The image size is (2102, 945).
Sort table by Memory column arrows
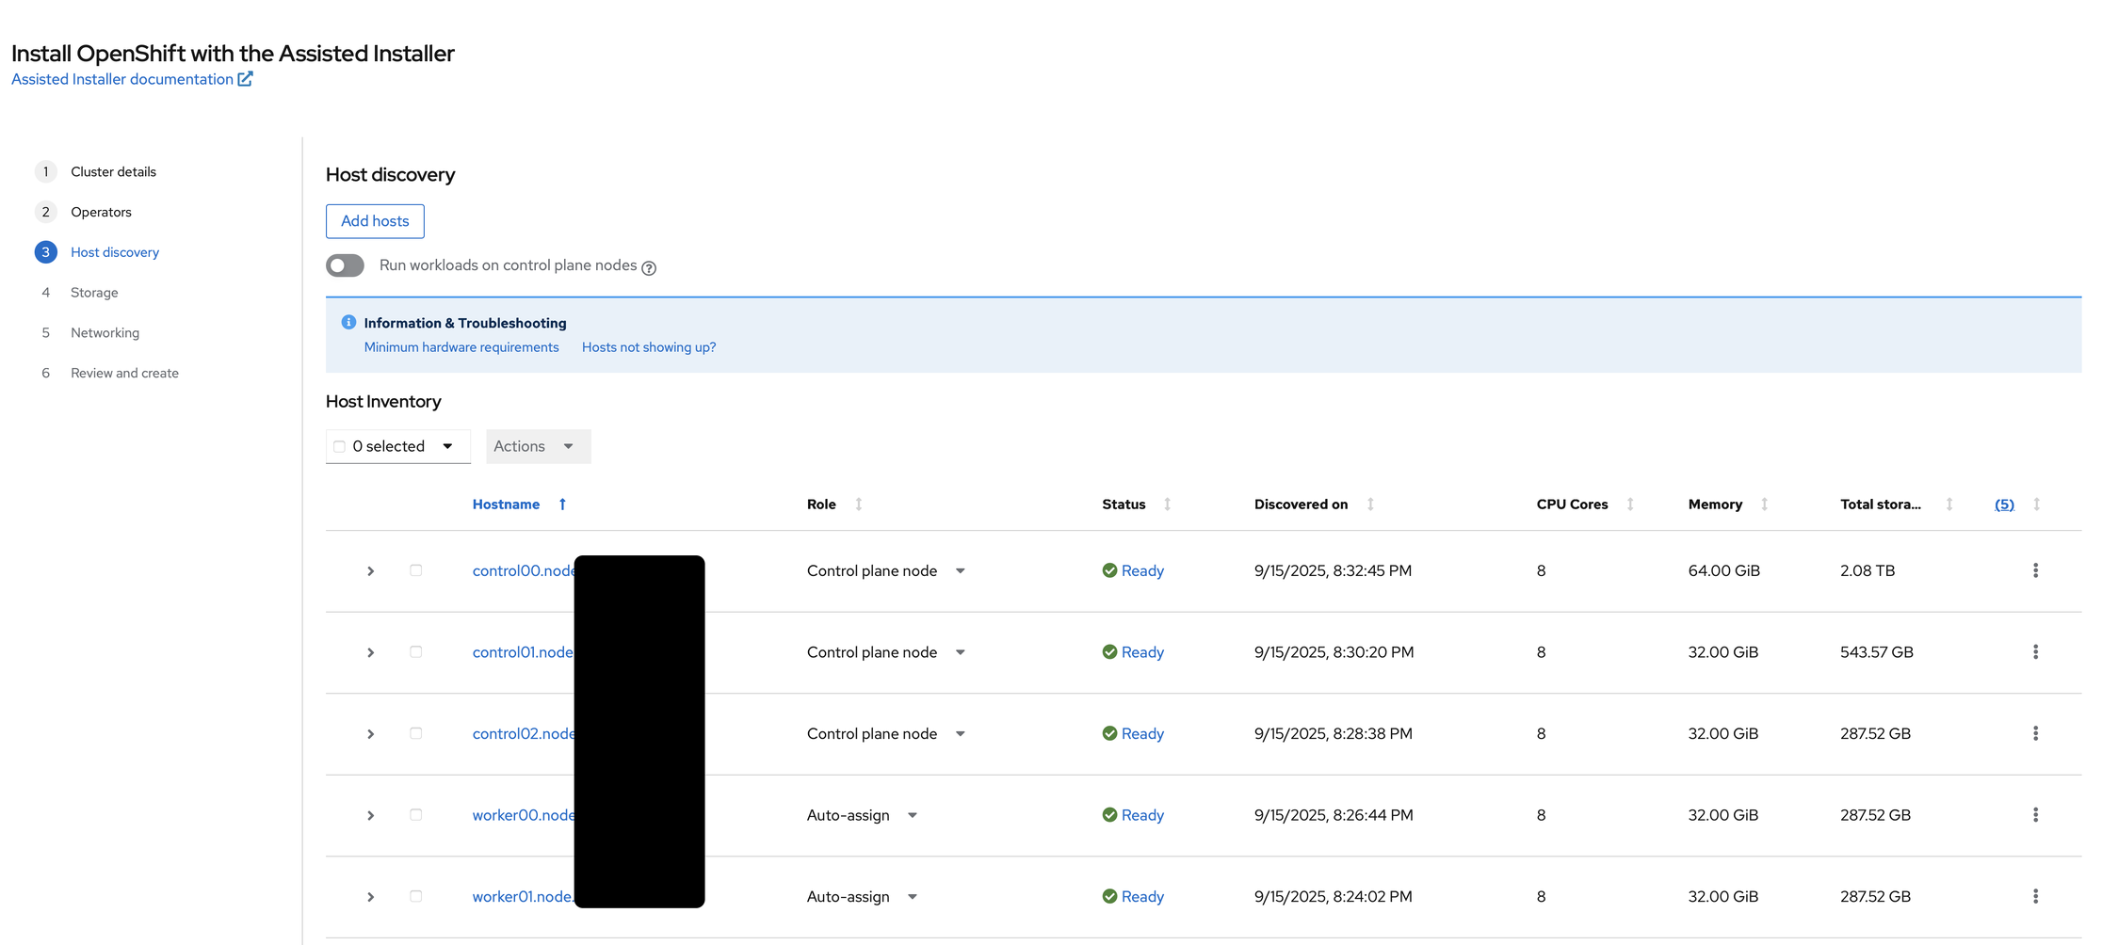(1764, 505)
